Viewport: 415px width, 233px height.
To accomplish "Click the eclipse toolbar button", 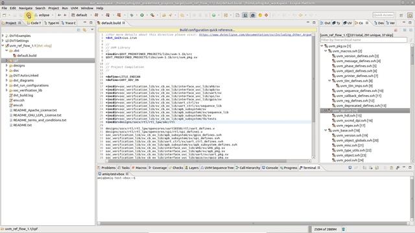I will (41, 15).
